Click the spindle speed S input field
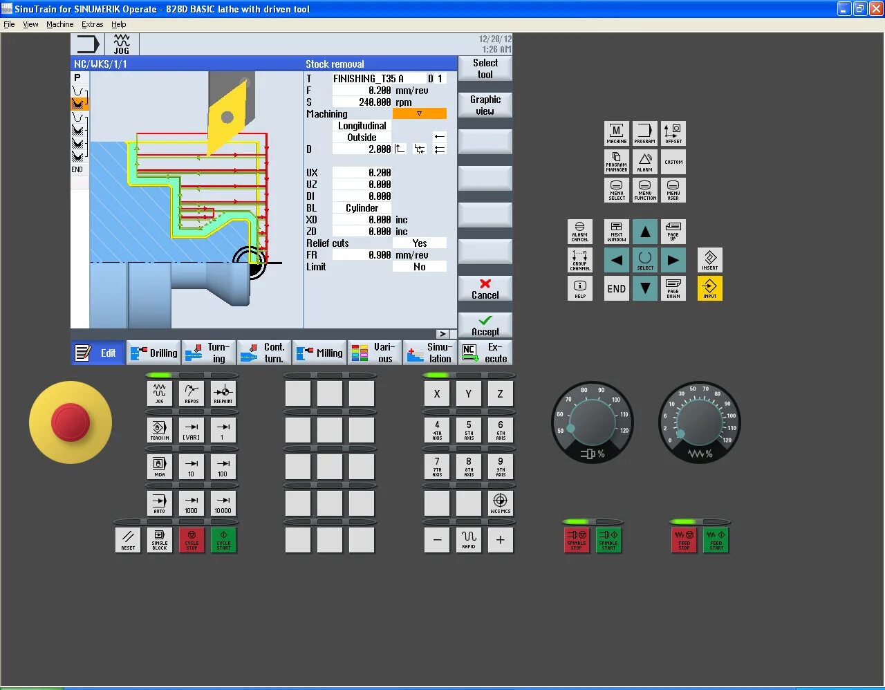This screenshot has height=690, width=885. click(x=362, y=102)
